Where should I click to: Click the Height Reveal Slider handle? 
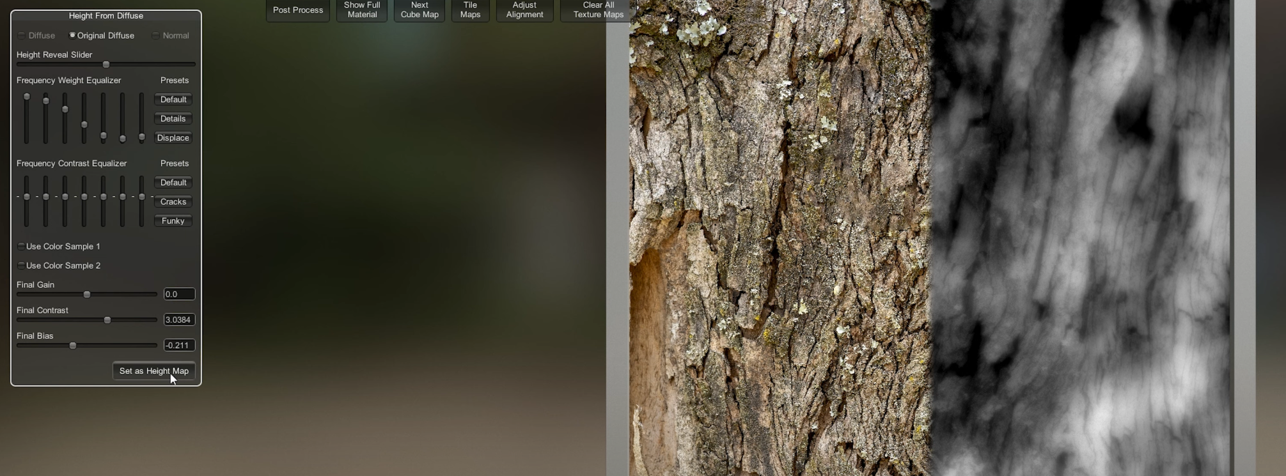coord(106,65)
